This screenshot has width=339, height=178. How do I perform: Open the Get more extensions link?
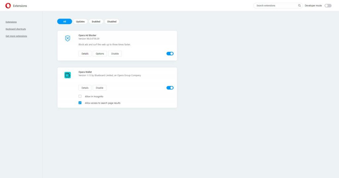16,36
